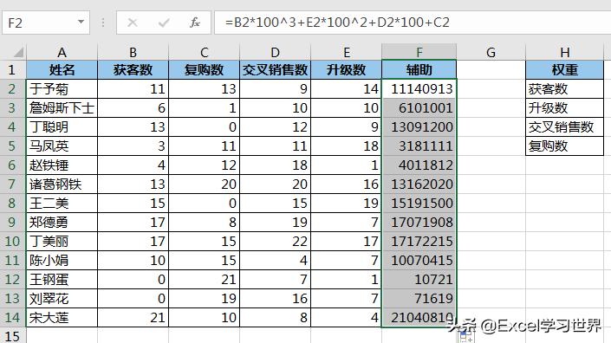Click 马凤英's 升级数 value 18

pyautogui.click(x=347, y=146)
